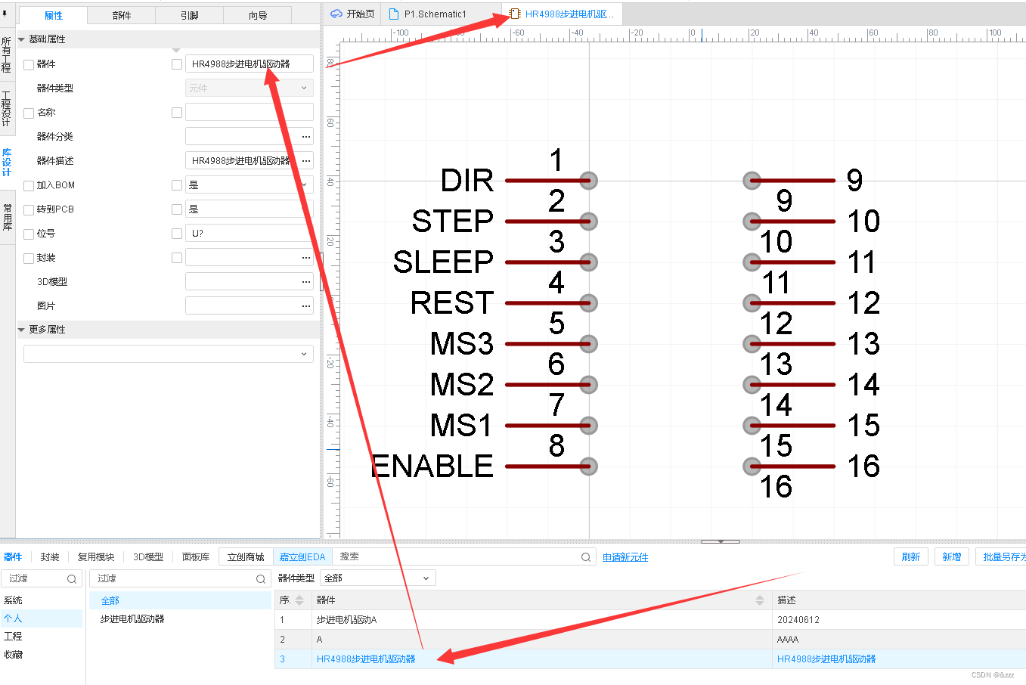The width and height of the screenshot is (1026, 685).
Task: Switch to the 引脚 tab
Action: coord(190,15)
